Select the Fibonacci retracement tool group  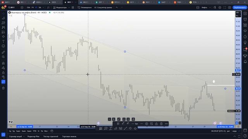(3, 23)
